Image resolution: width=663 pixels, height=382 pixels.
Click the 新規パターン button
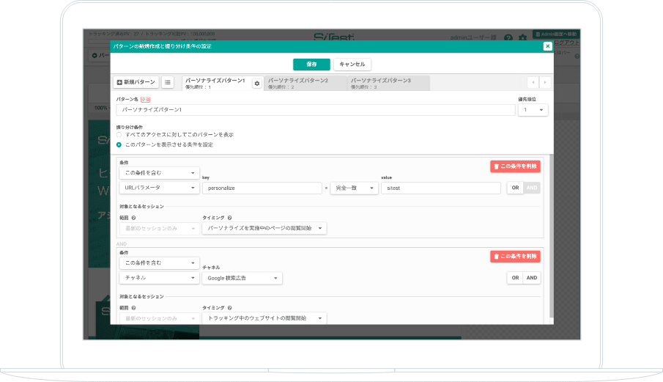[x=136, y=82]
